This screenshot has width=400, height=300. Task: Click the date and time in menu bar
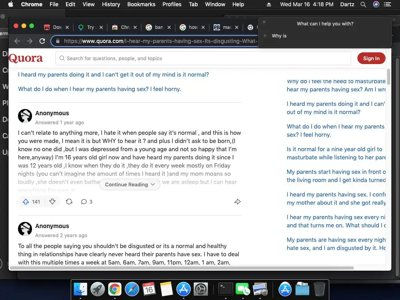(x=307, y=4)
